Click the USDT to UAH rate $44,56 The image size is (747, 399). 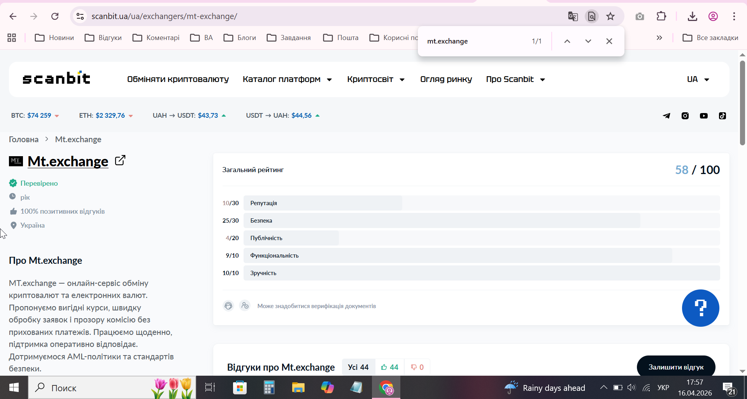click(x=283, y=115)
